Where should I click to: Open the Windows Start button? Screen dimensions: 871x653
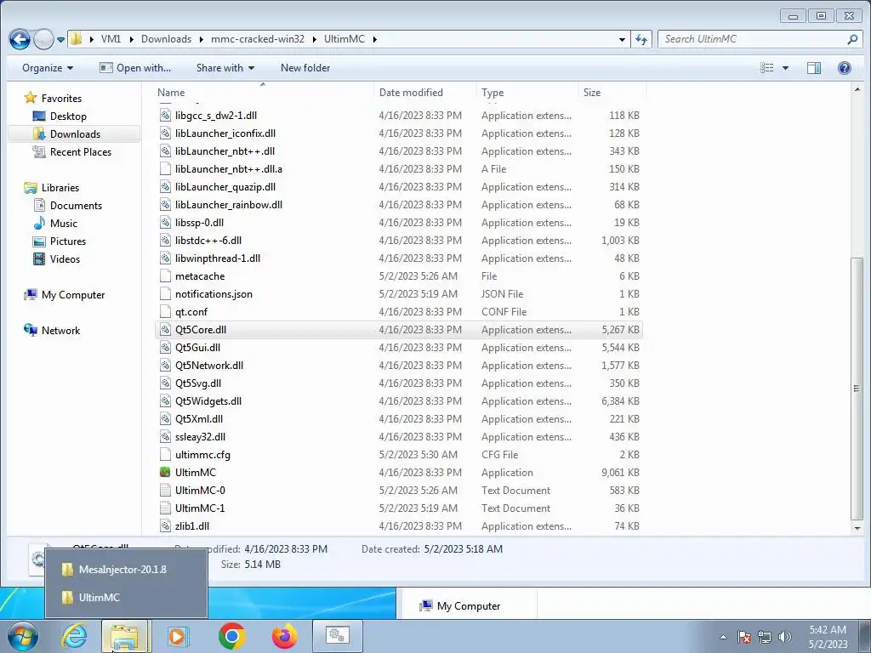[x=22, y=636]
